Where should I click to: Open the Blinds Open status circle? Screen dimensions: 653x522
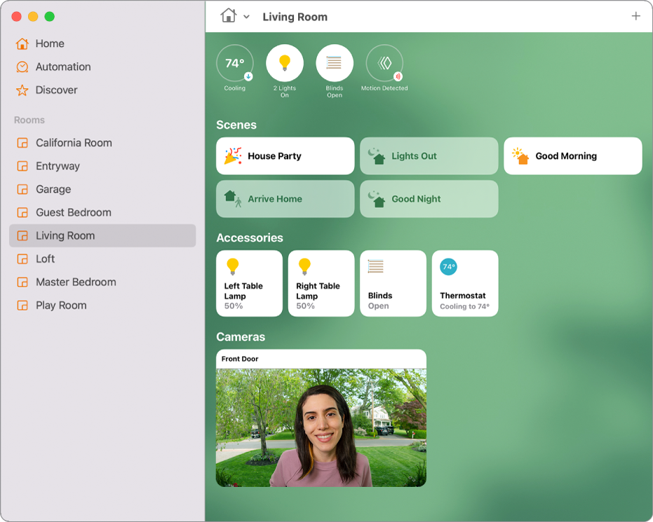pos(335,63)
